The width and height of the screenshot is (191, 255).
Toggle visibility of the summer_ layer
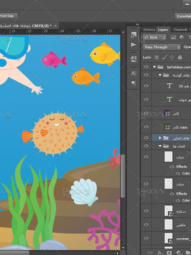[146, 238]
